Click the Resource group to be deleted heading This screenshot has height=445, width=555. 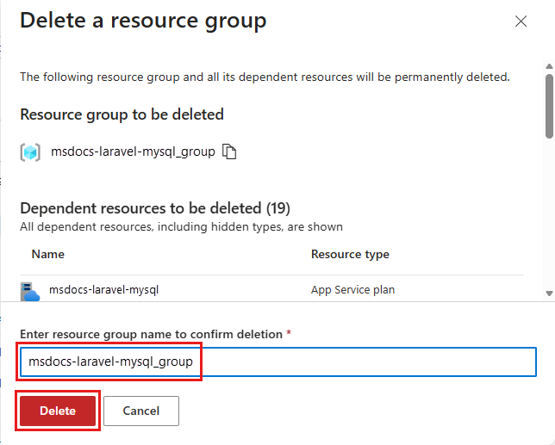coord(122,114)
